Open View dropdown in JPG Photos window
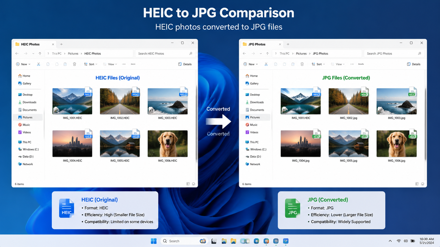The image size is (440, 247). tap(338, 64)
